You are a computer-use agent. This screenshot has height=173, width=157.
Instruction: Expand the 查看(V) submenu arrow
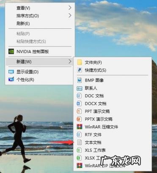pyautogui.click(x=70, y=8)
